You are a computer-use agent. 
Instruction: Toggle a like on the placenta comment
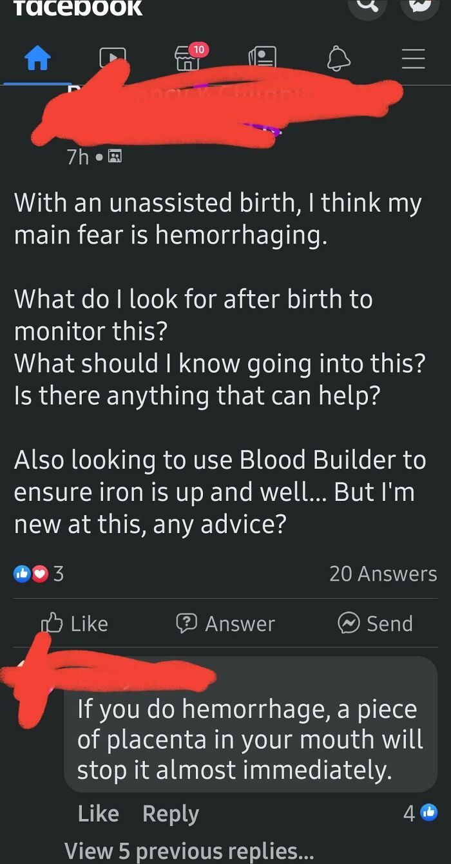(x=97, y=813)
